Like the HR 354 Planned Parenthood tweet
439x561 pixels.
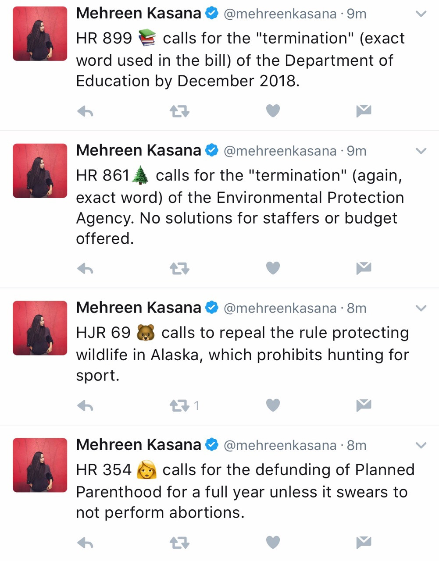coord(273,543)
